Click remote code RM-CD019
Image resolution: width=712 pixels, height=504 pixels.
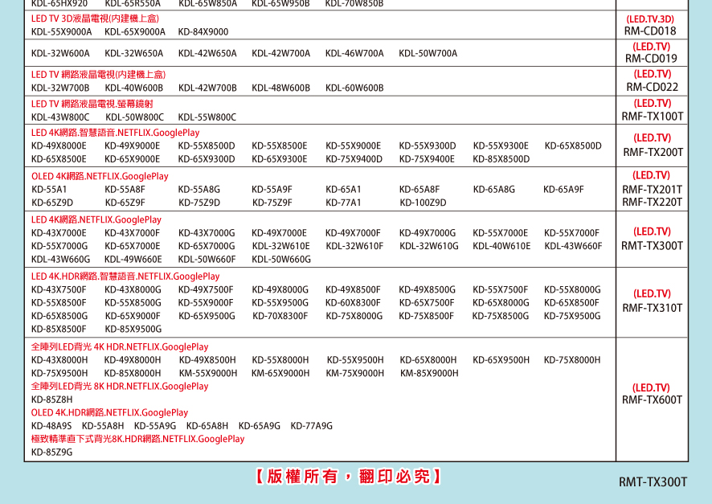pyautogui.click(x=651, y=59)
